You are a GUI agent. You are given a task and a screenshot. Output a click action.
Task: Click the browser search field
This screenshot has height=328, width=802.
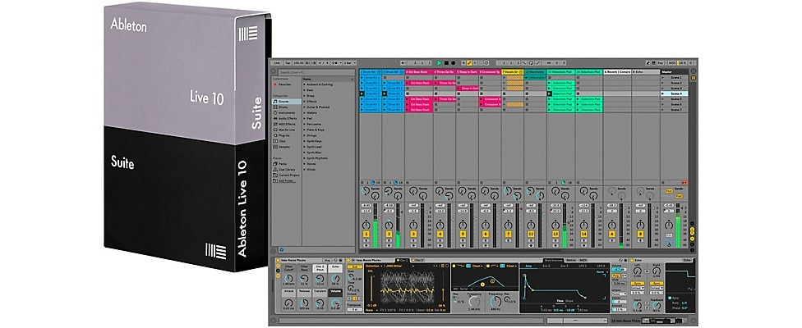316,72
